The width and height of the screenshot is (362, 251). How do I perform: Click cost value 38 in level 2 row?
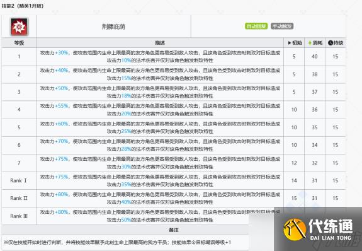tap(315, 74)
